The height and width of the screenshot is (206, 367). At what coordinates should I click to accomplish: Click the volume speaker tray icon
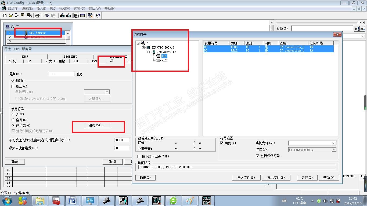pyautogui.click(x=325, y=201)
